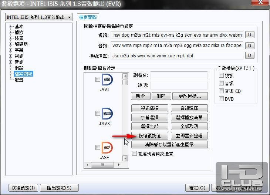Click the 音訊選擇 button
Screen dimensions: 270x195
coord(189,108)
